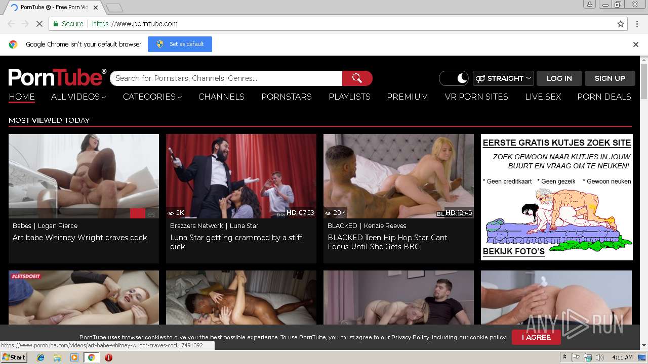The image size is (648, 364).
Task: Toggle the dark mode moon switch
Action: pyautogui.click(x=454, y=78)
